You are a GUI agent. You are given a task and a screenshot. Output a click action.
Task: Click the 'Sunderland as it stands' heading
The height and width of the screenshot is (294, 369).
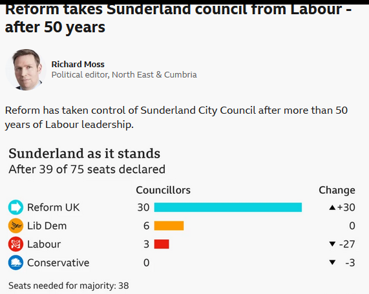click(x=84, y=154)
